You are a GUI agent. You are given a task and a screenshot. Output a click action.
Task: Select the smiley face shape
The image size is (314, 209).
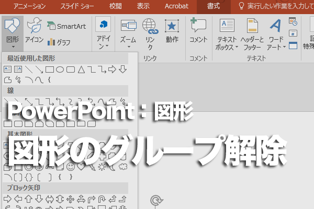click(71, 167)
